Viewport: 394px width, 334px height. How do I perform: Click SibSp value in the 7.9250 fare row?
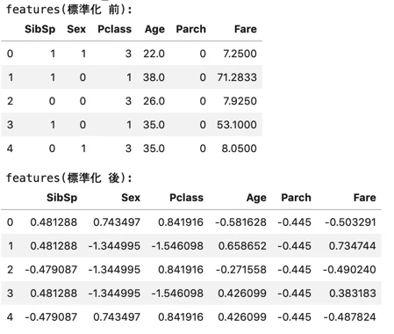click(52, 101)
